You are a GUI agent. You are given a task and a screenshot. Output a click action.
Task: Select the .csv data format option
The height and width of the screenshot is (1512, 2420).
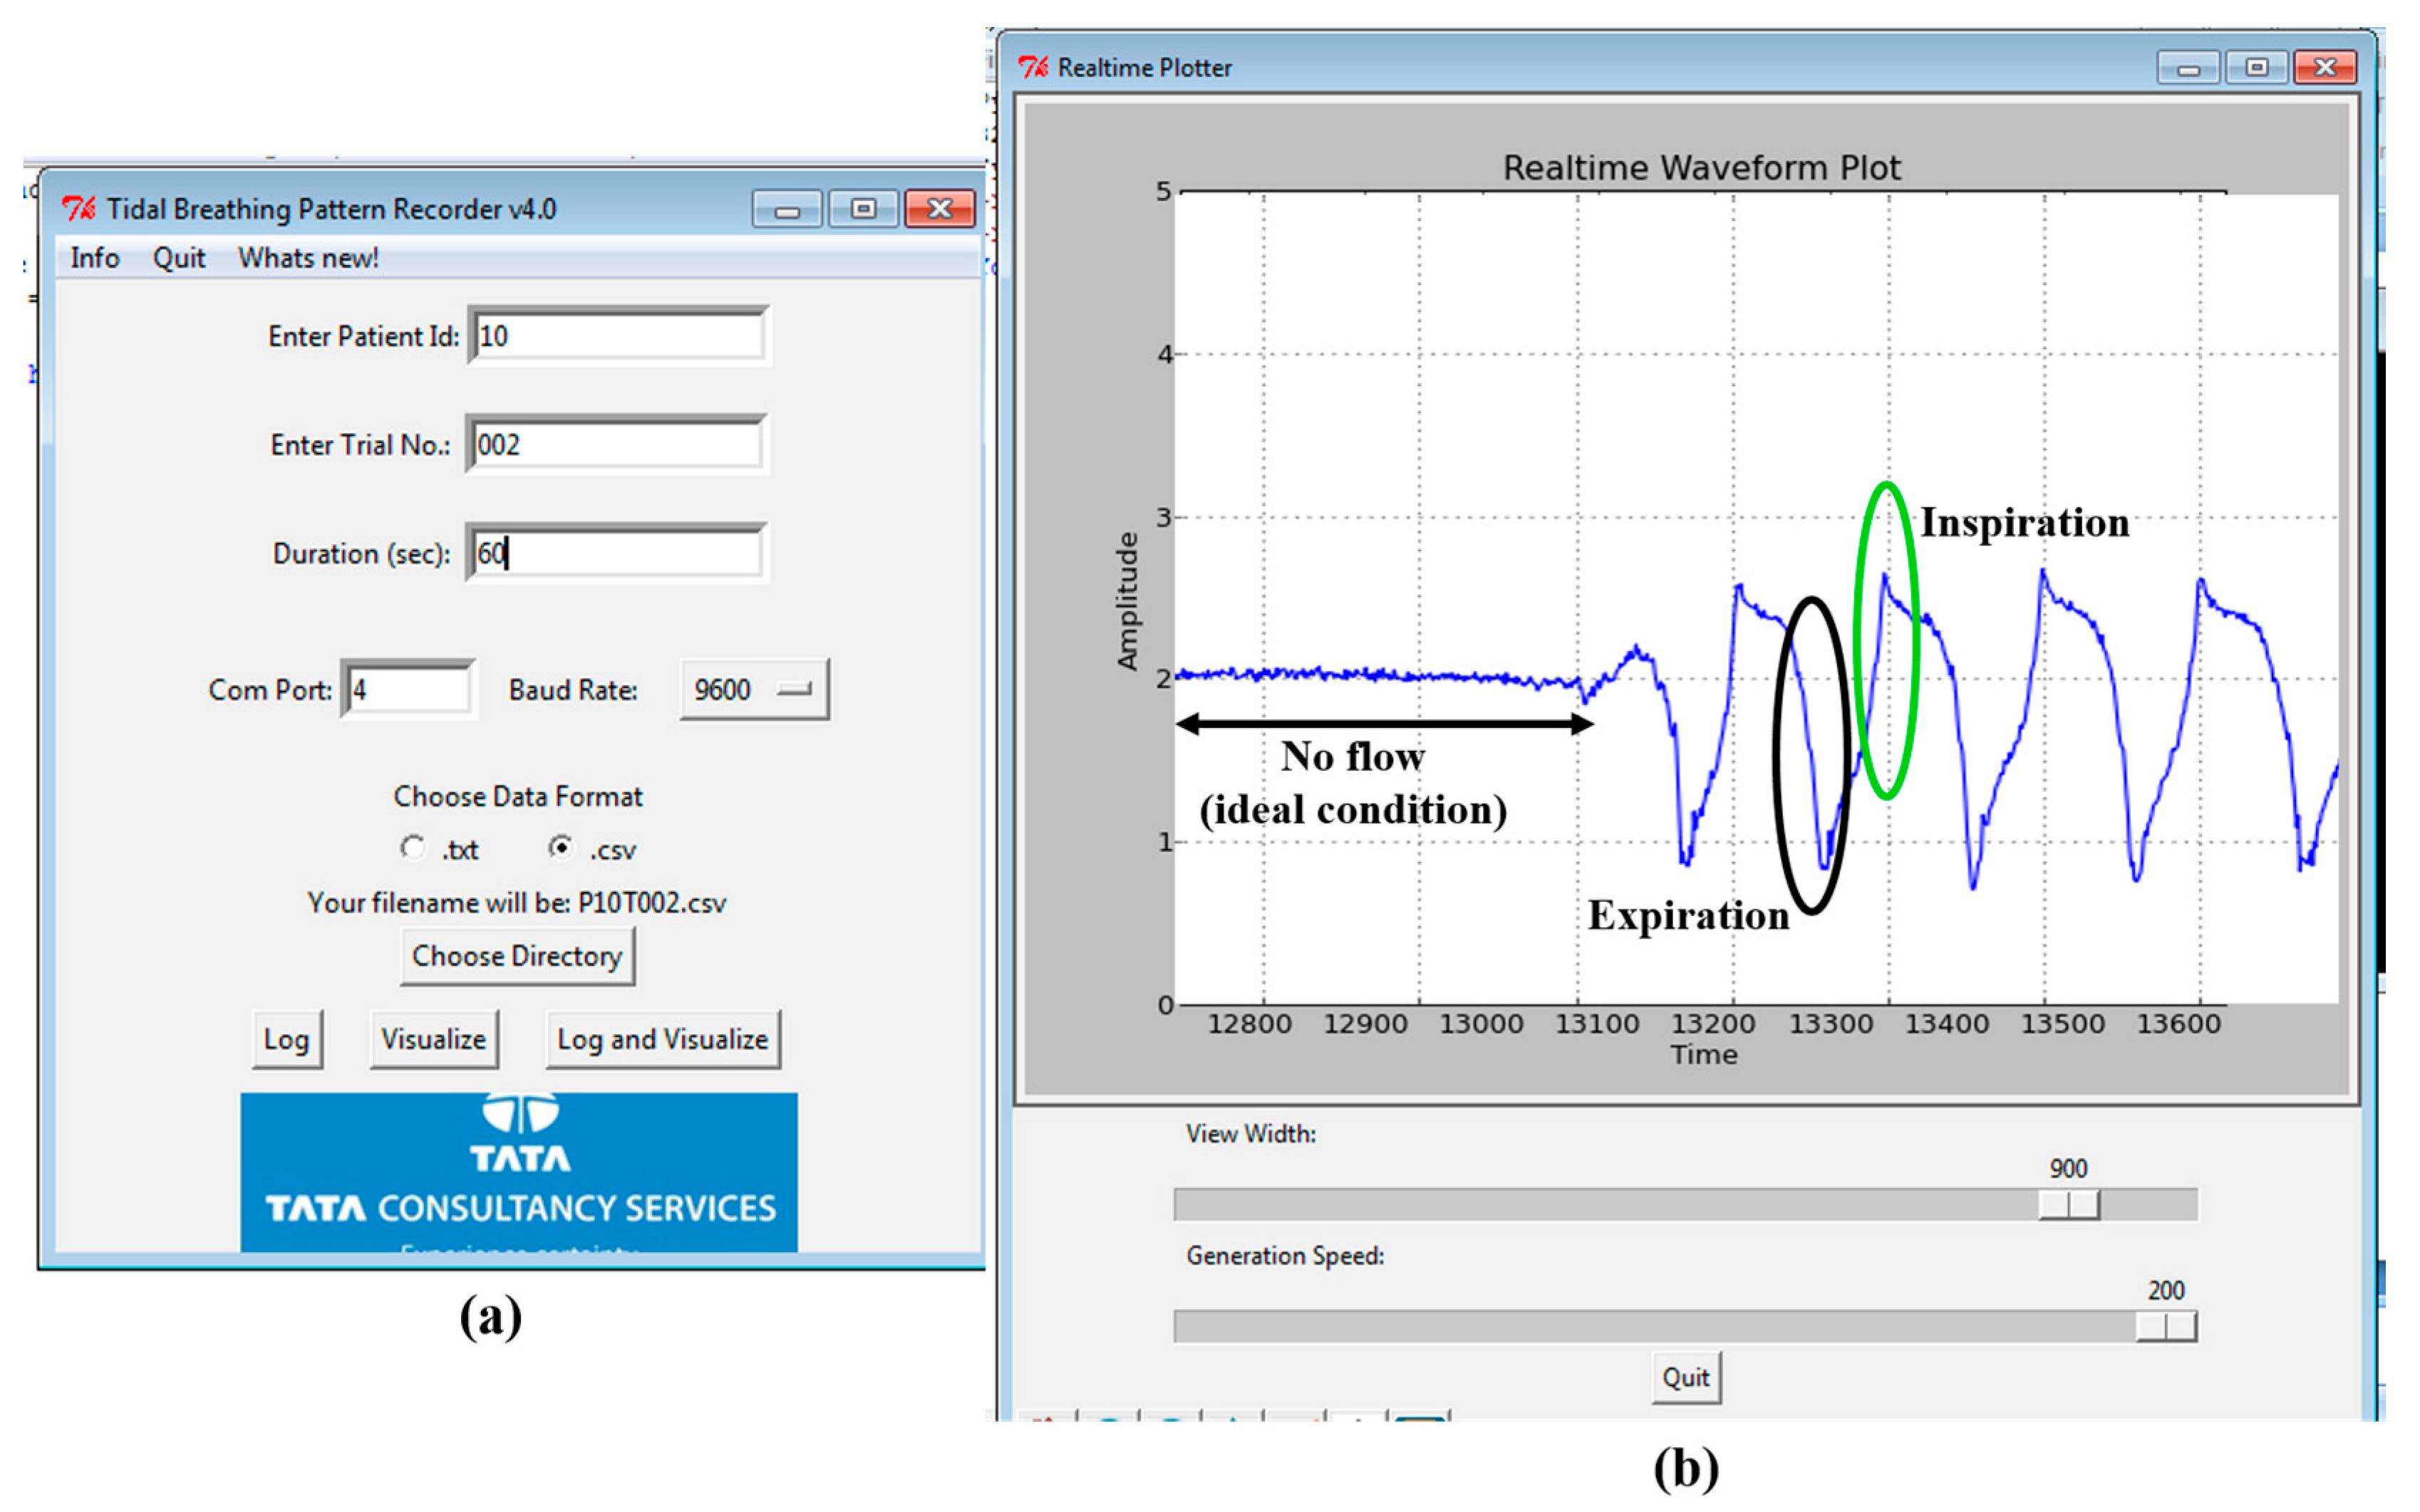tap(562, 847)
